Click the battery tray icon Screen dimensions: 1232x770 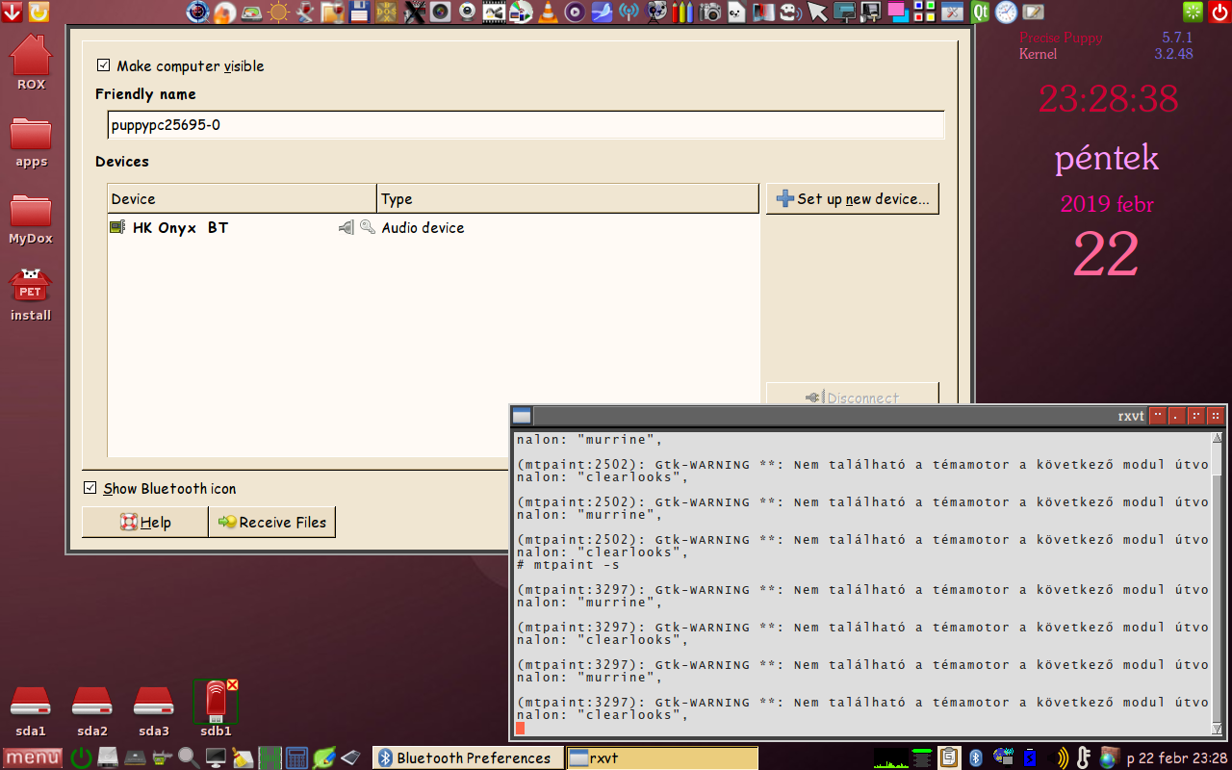coord(1029,758)
